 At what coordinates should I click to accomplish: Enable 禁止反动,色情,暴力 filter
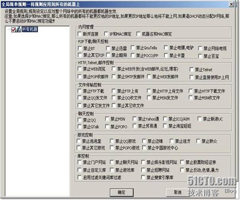coord(182,170)
